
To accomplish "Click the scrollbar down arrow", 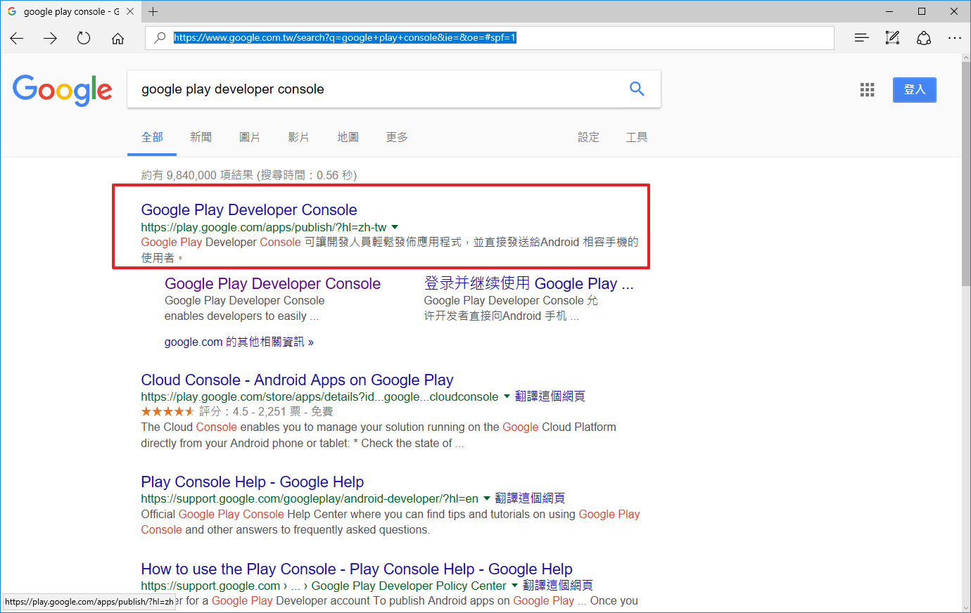I will pos(965,607).
